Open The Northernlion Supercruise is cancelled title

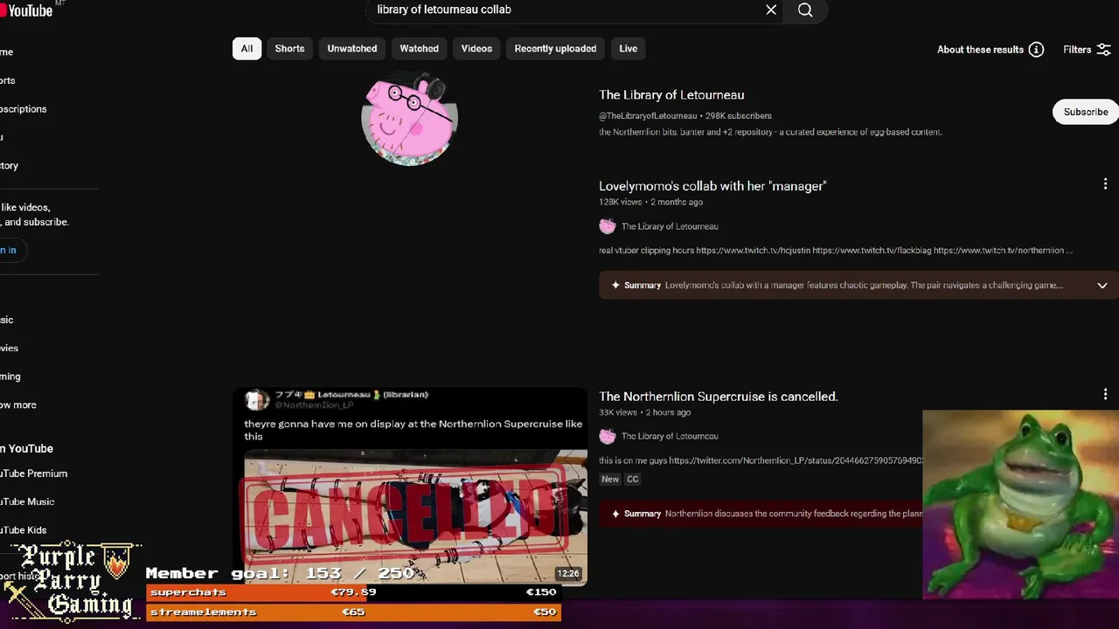coord(719,397)
